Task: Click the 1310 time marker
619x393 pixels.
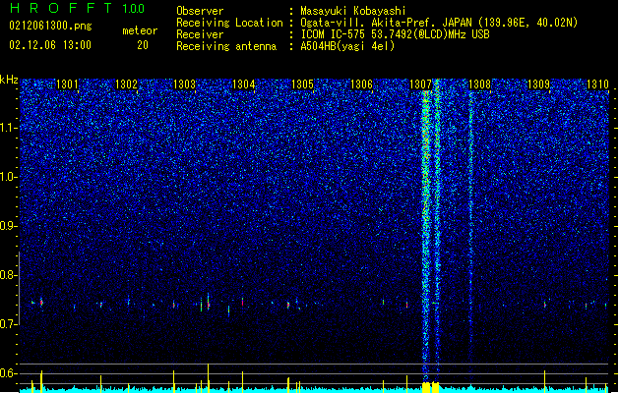Action: point(597,84)
